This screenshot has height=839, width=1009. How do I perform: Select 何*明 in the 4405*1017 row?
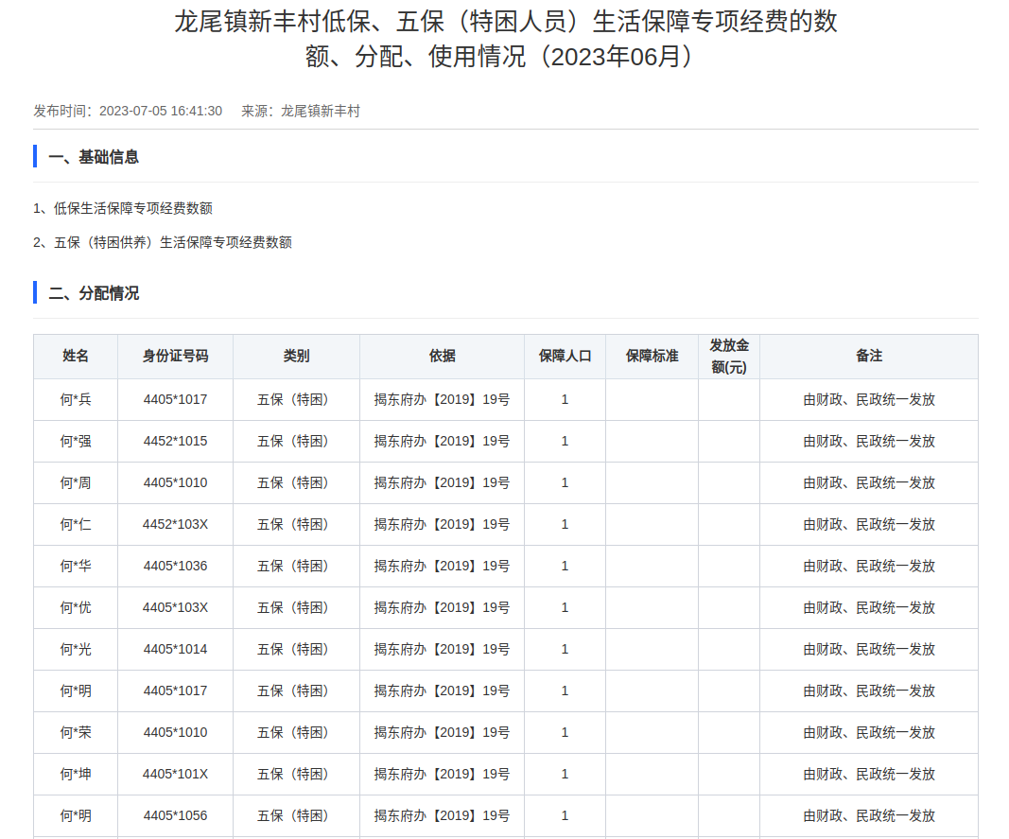(76, 690)
